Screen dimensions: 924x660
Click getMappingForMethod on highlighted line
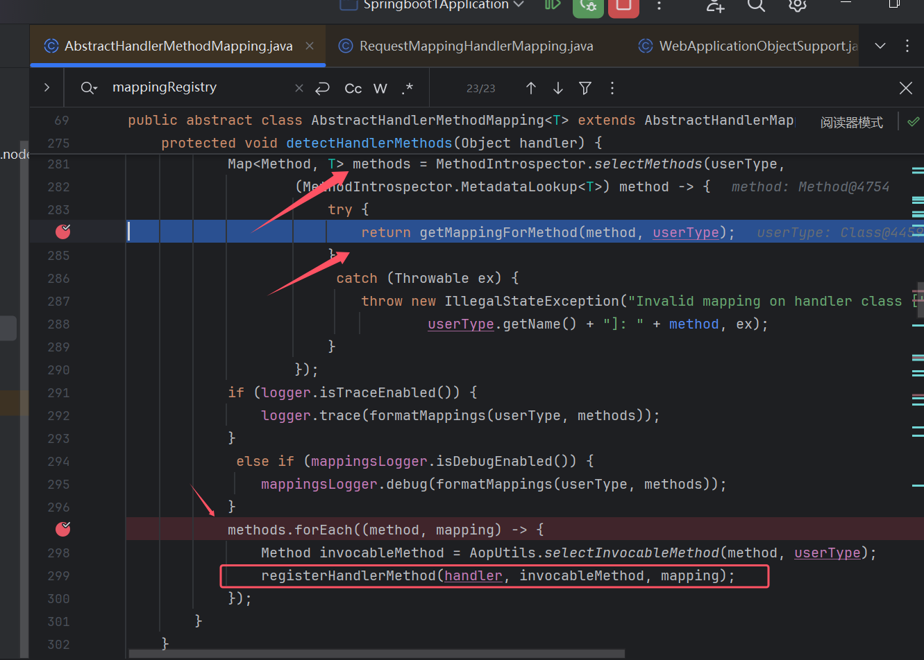(x=498, y=232)
